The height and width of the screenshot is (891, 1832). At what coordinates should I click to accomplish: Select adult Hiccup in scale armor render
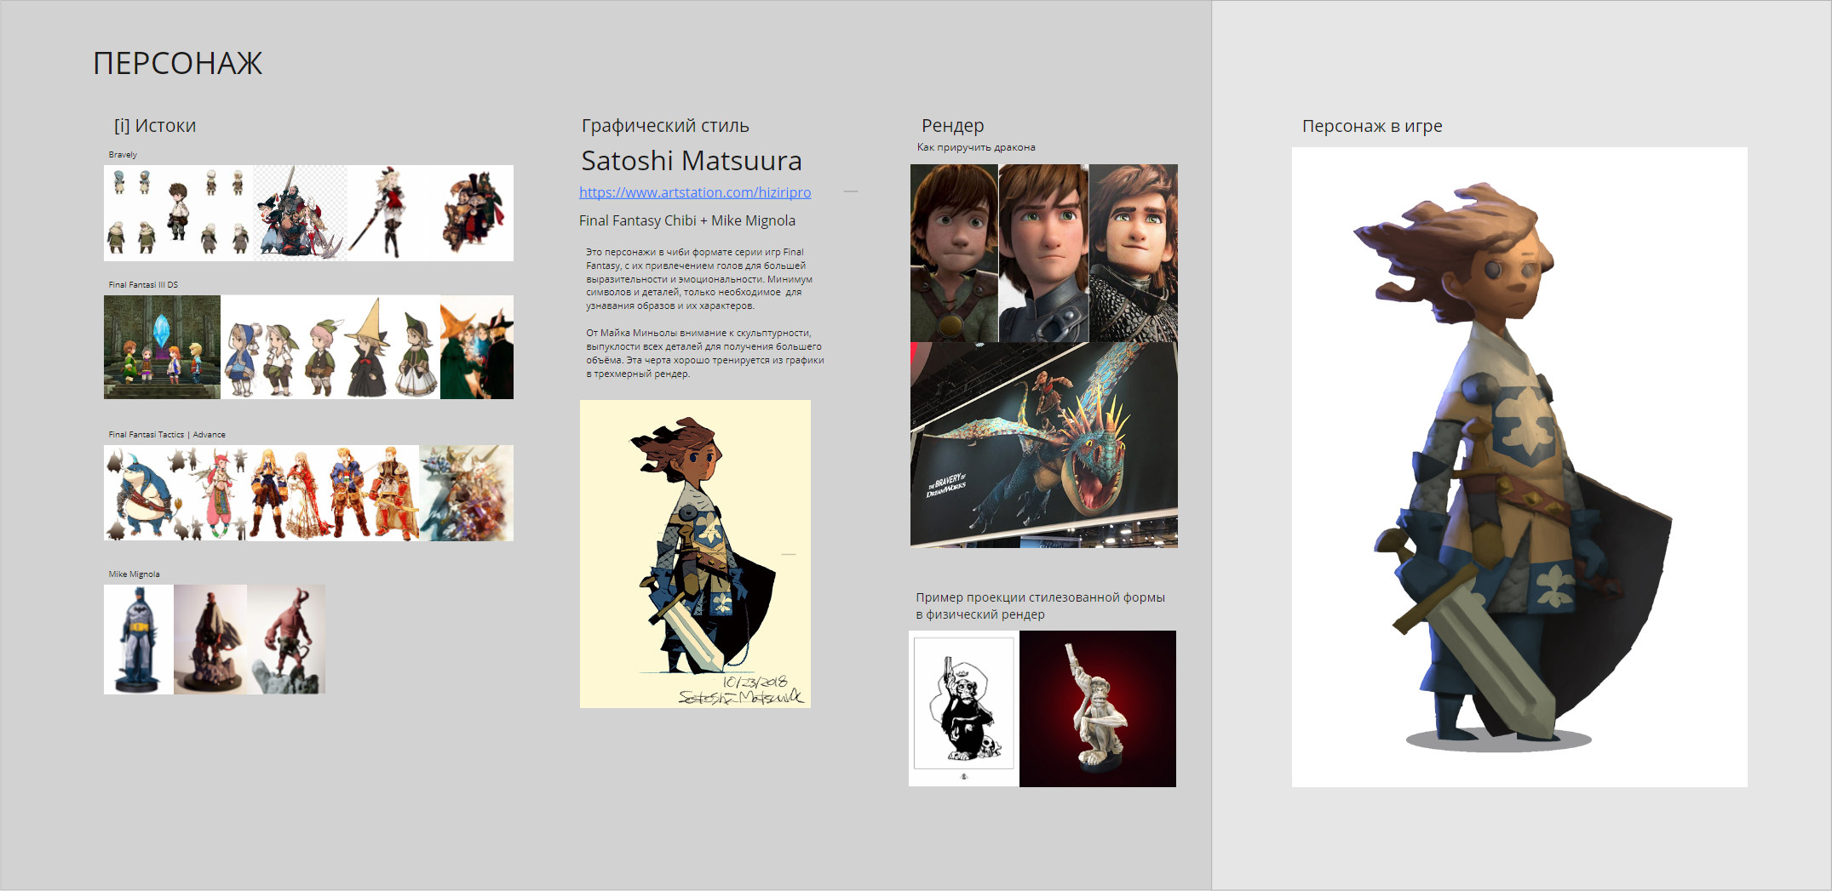1134,254
